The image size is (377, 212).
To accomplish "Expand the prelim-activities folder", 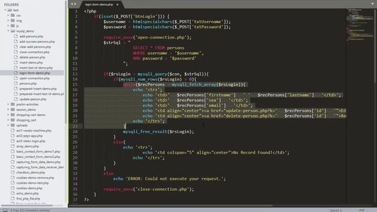I will [x=8, y=104].
